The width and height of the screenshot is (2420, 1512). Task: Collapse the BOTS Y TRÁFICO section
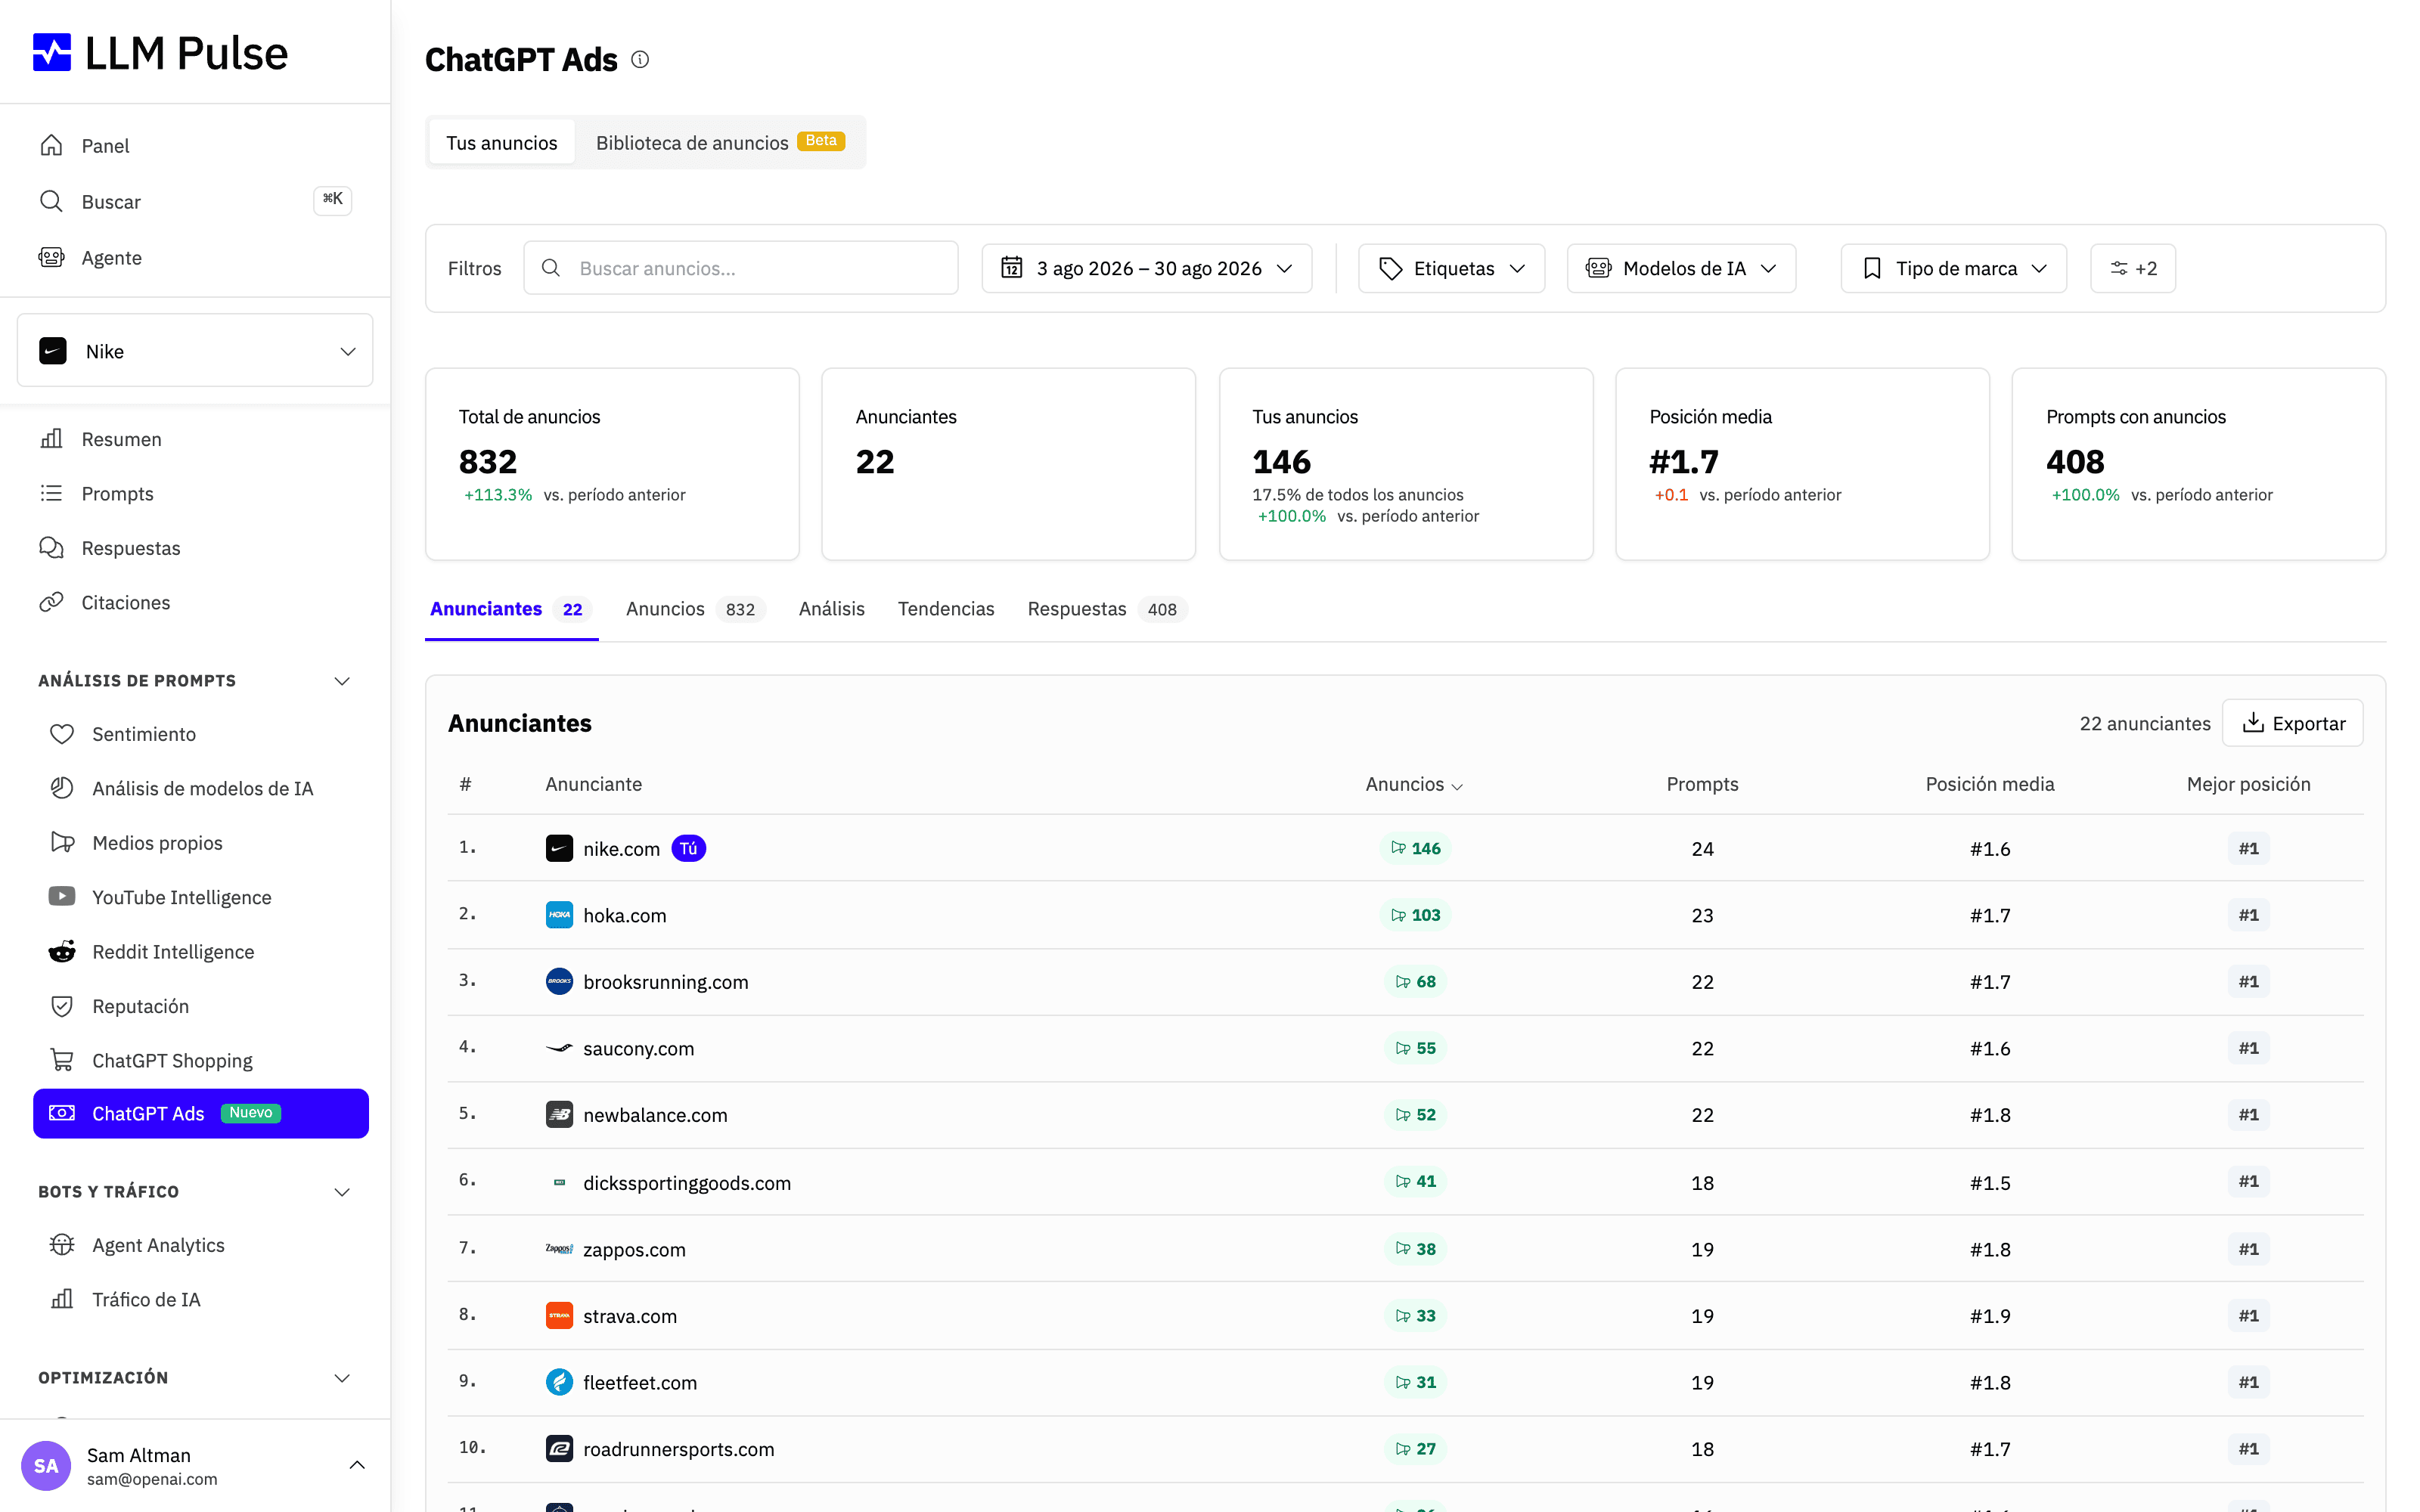click(342, 1191)
